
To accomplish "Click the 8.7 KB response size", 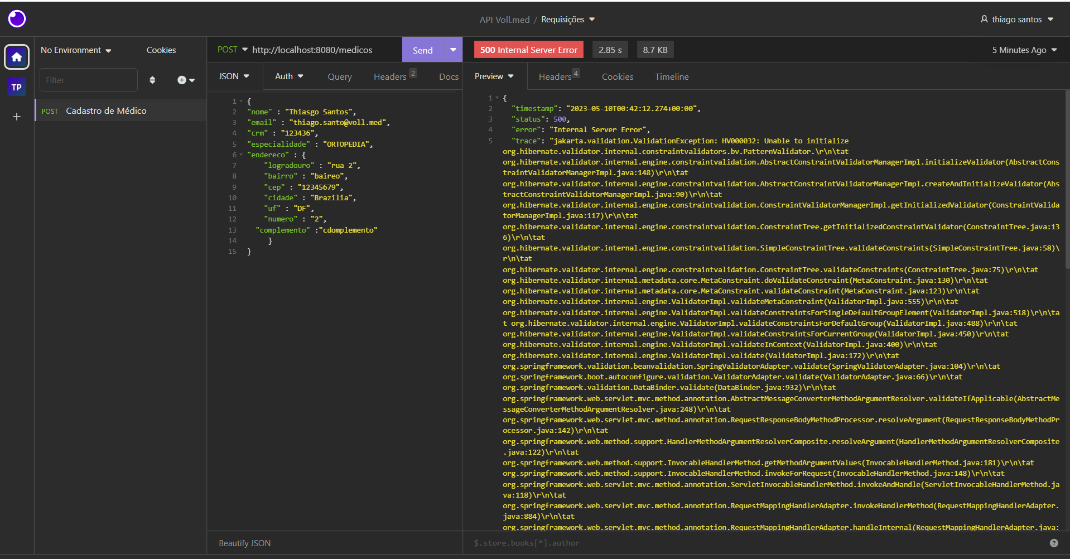I will click(655, 50).
